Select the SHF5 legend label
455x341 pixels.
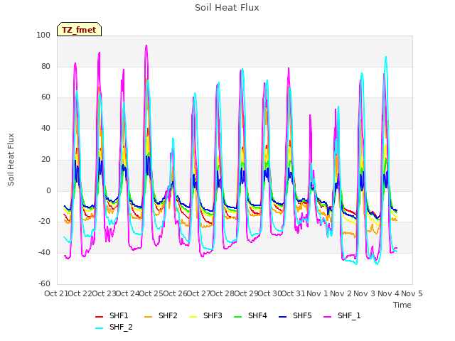302,315
